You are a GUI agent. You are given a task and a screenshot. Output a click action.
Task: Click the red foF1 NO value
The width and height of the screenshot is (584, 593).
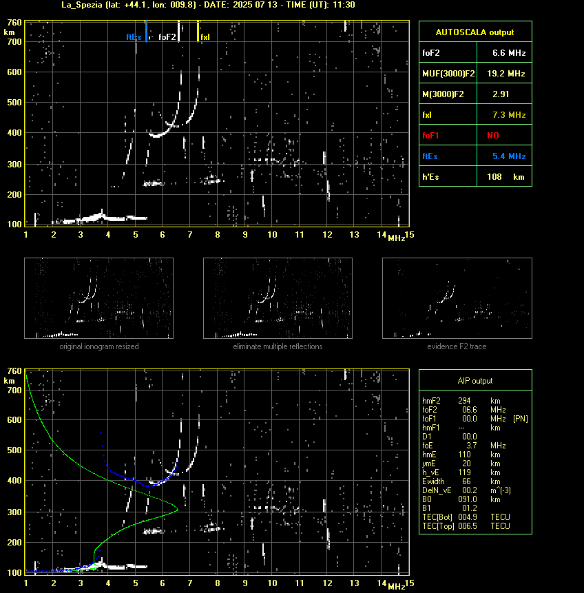coord(493,136)
